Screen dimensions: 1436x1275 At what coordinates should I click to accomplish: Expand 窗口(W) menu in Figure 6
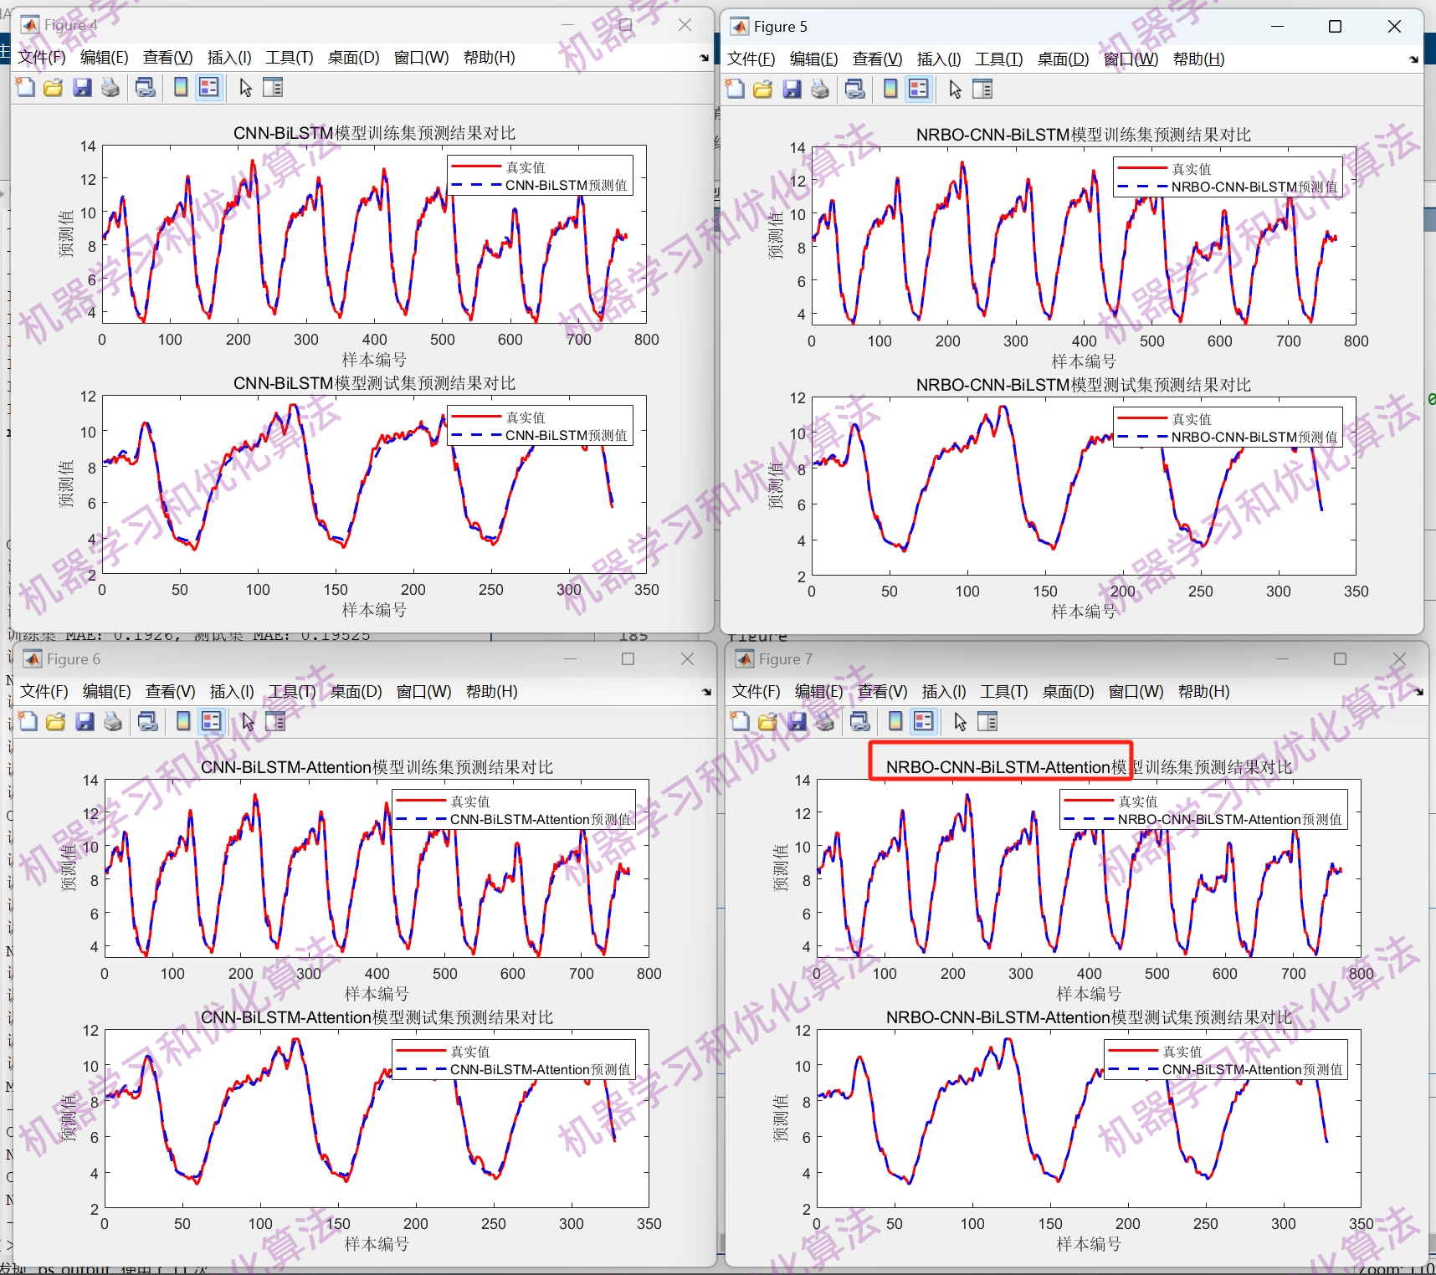pos(423,691)
